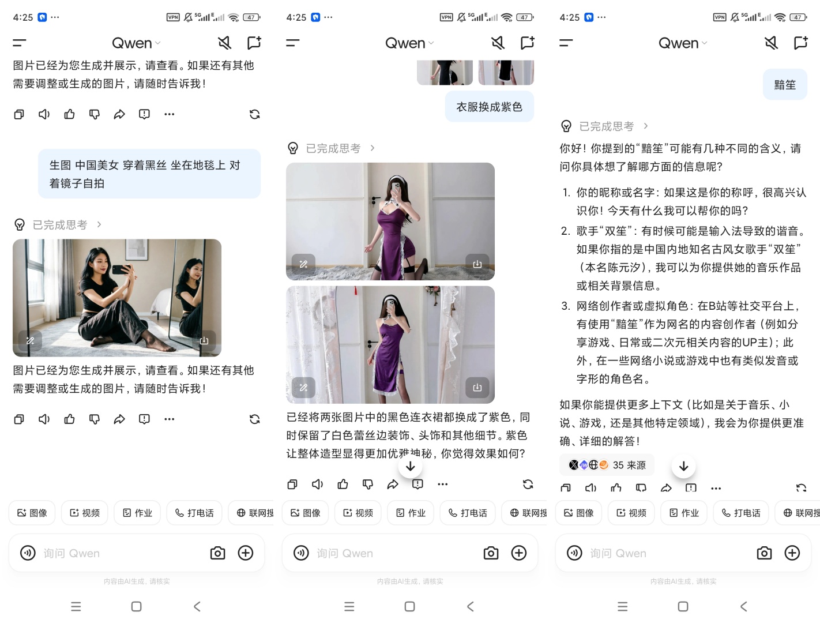Expand Qwen model dropdown in left screen
This screenshot has height=623, width=820.
click(x=136, y=43)
